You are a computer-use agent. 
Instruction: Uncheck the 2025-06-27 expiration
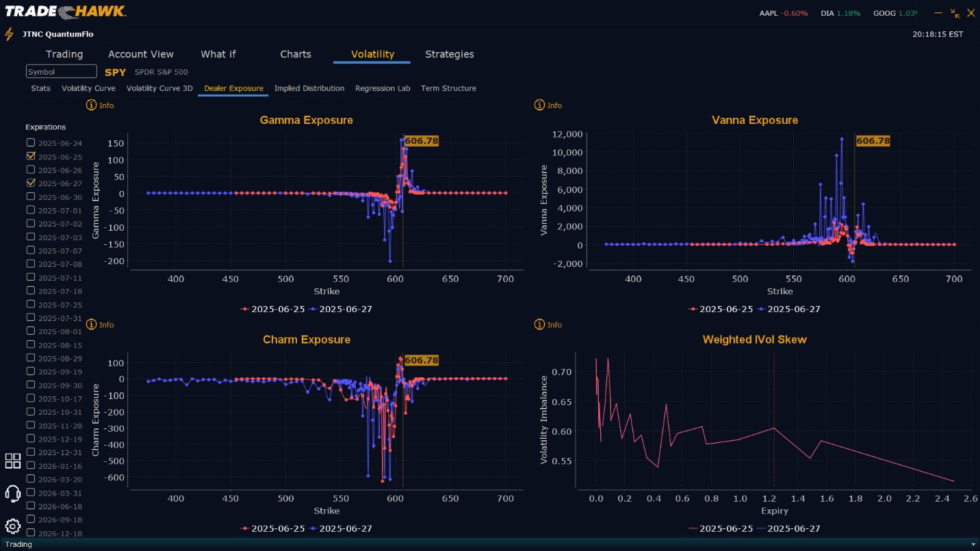30,183
